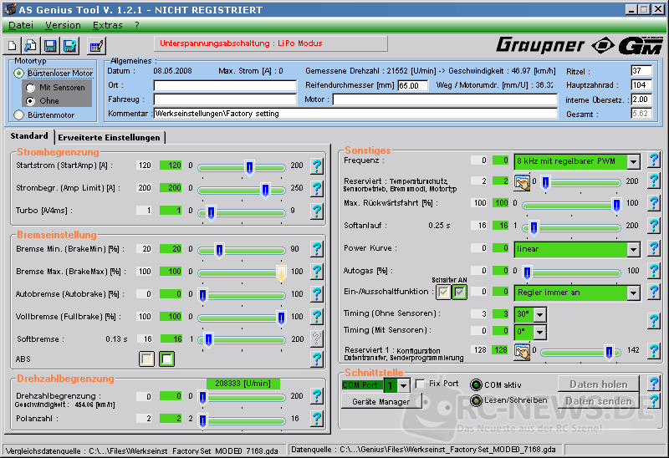Open the Extras menu

[x=108, y=26]
